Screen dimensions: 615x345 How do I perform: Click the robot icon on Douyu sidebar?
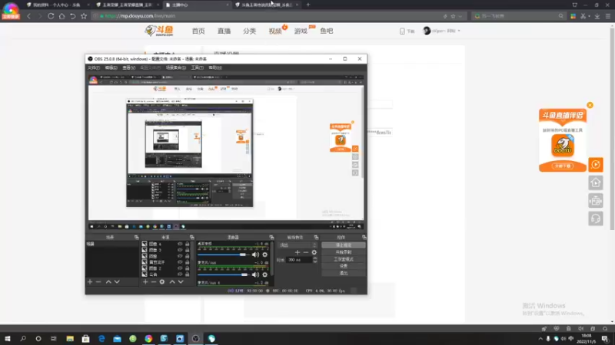pyautogui.click(x=595, y=201)
